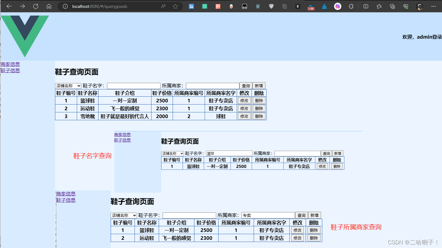The image size is (442, 248).
Task: Expand the 店铺名称 dropdown on main page
Action: 68,86
